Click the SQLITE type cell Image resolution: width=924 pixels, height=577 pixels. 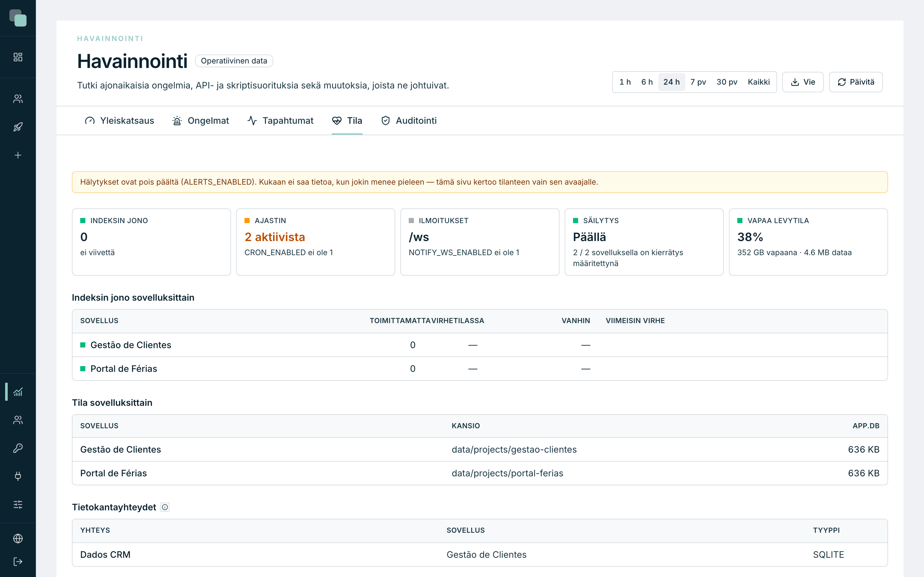(828, 555)
